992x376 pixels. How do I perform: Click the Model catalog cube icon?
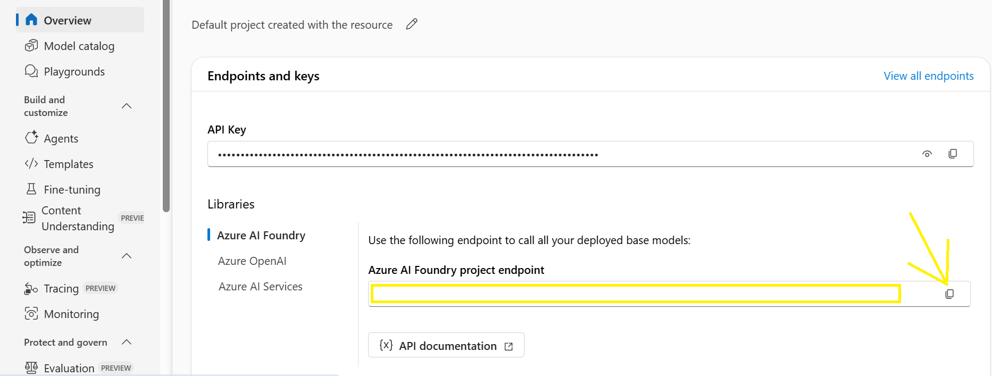(31, 46)
